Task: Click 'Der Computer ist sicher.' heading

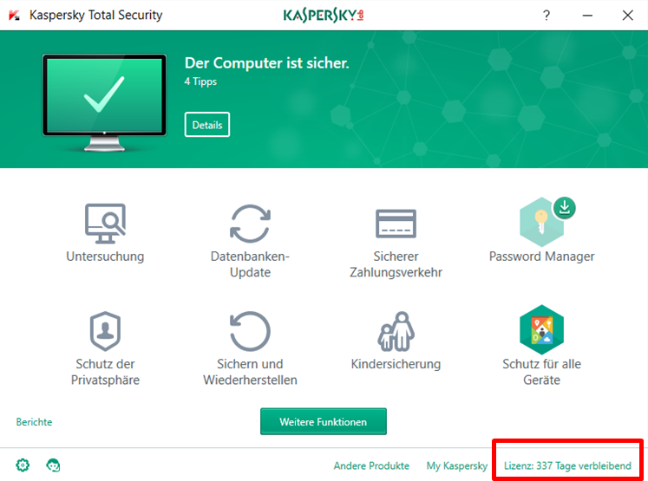Action: coord(266,62)
